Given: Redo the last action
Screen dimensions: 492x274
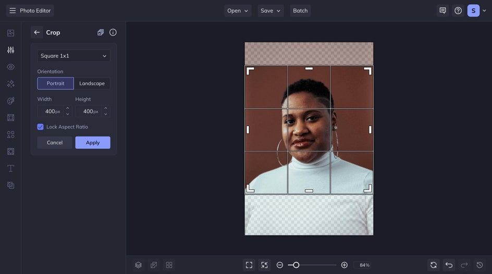Looking at the screenshot, I should [464, 265].
